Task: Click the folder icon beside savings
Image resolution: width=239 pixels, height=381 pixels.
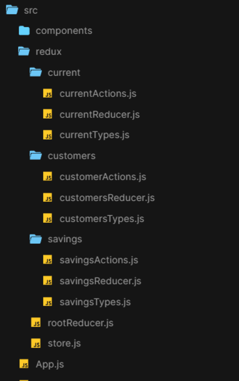Action: 35,239
